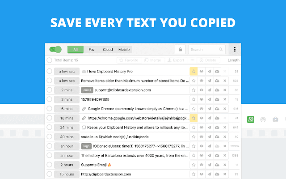Switch to the All tab

pyautogui.click(x=76, y=50)
